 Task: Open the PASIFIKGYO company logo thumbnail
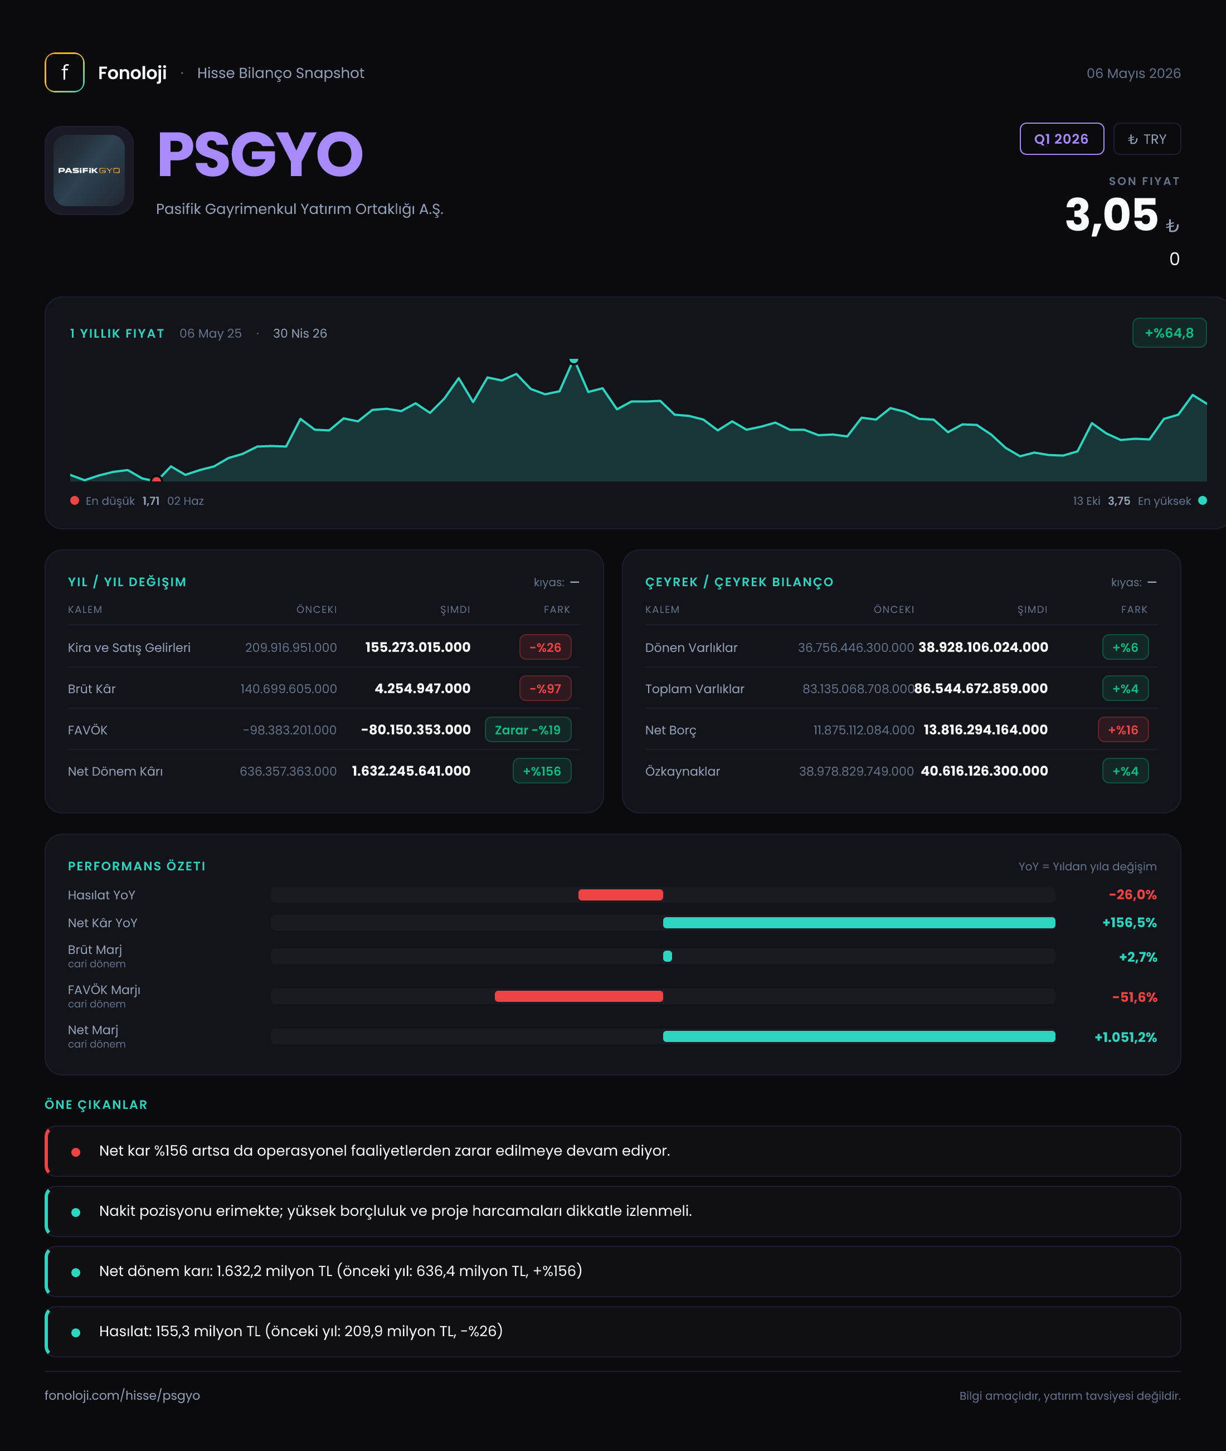(x=89, y=171)
